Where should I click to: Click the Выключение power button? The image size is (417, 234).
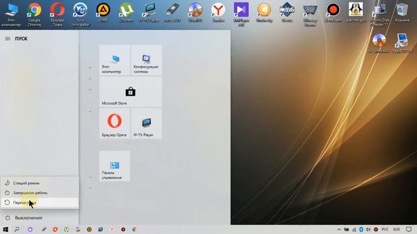[x=39, y=218]
